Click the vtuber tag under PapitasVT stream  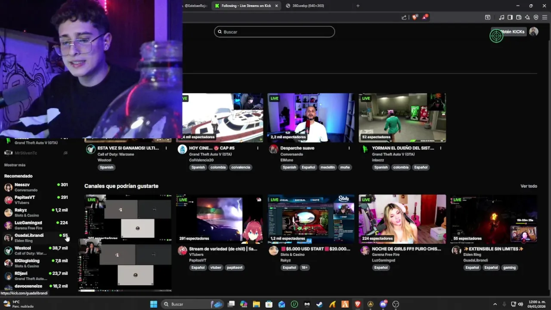[x=216, y=268]
